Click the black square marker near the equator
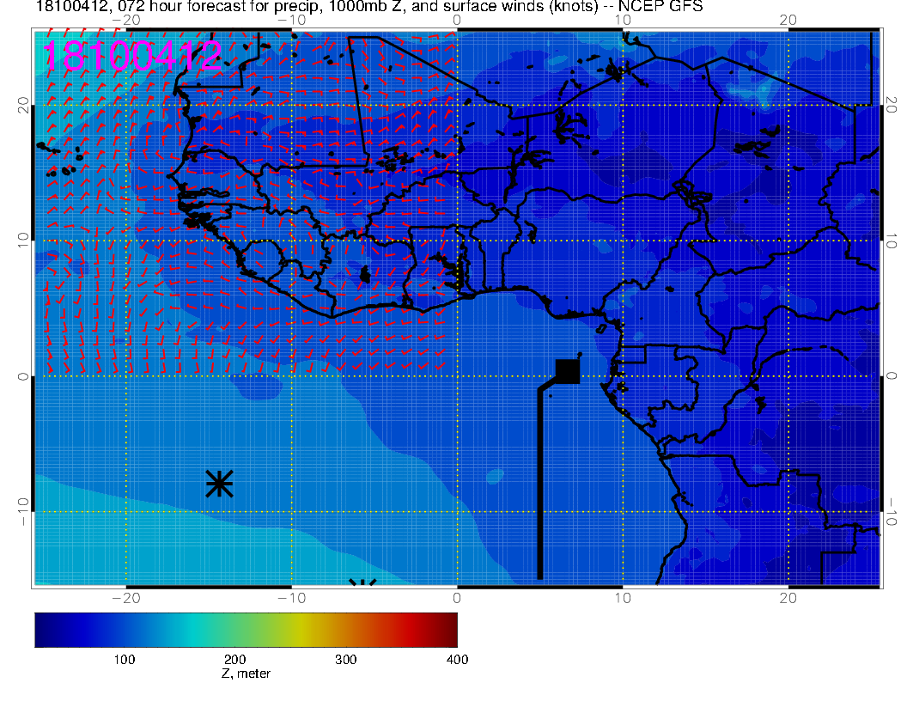Image resolution: width=907 pixels, height=701 pixels. pyautogui.click(x=568, y=370)
